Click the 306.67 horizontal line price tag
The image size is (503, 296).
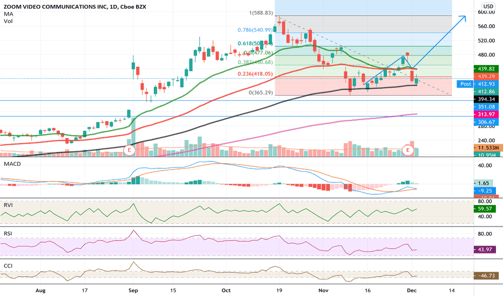[x=486, y=122]
